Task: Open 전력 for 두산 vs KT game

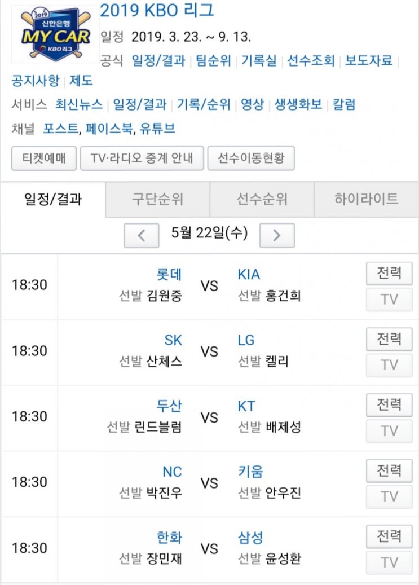Action: (x=389, y=405)
